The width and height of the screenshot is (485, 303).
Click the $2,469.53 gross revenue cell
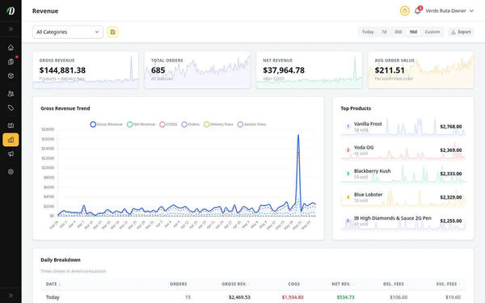pos(239,297)
